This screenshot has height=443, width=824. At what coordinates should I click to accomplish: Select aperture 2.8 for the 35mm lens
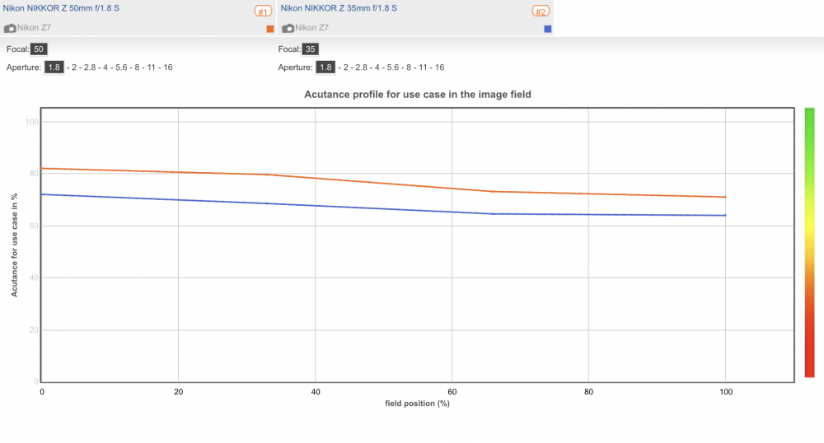tap(362, 68)
